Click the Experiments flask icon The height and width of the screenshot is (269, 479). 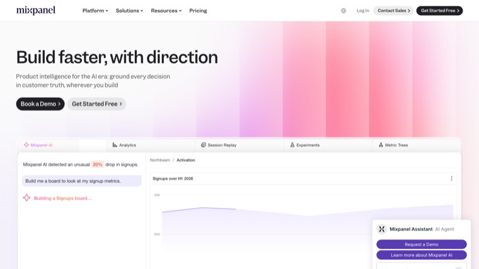(x=292, y=145)
